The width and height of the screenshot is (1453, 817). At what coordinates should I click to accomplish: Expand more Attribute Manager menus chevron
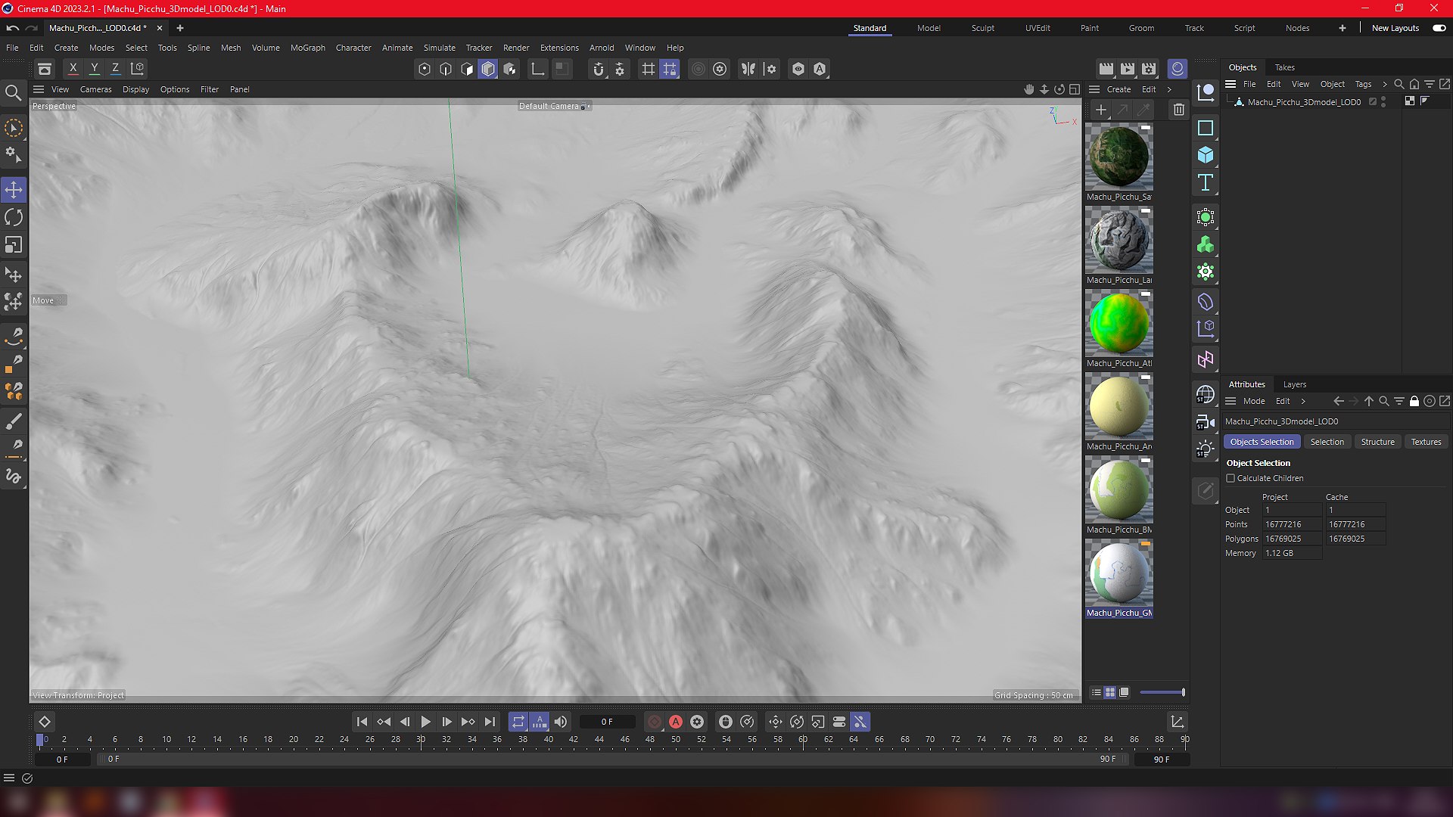point(1303,401)
